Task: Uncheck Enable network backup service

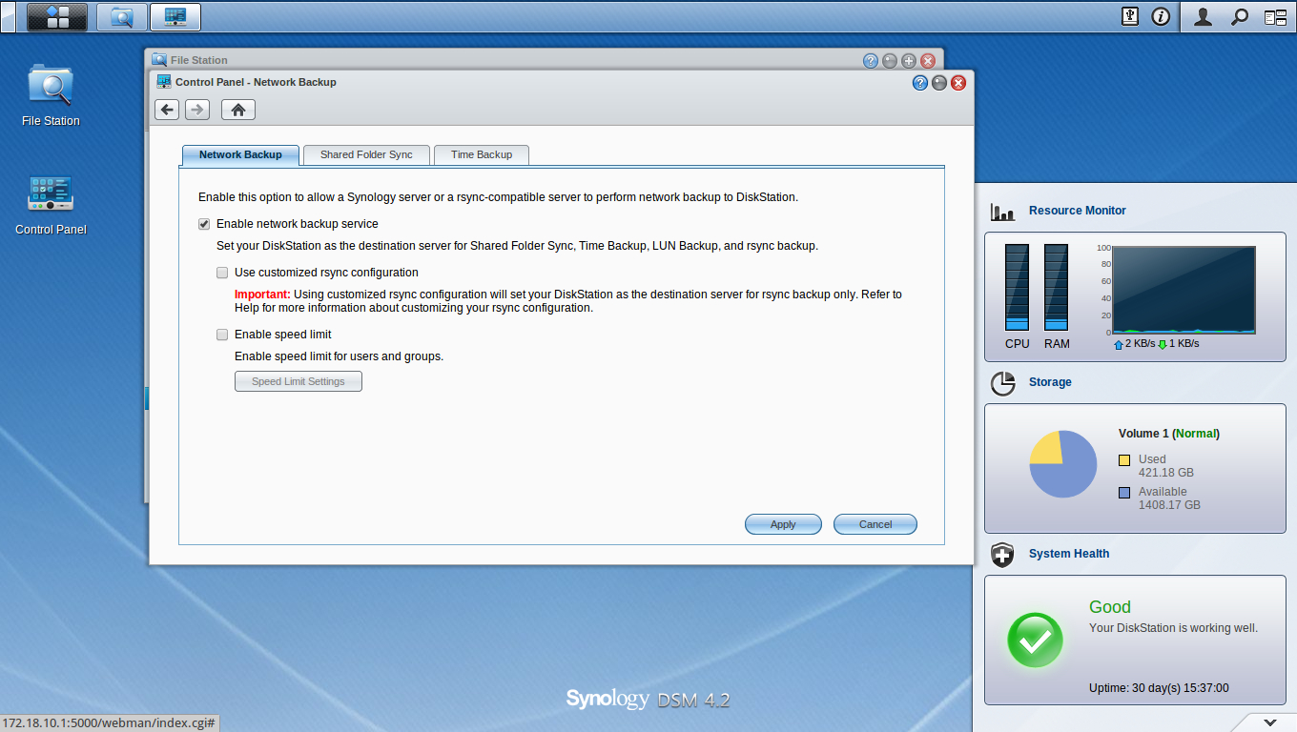Action: (204, 224)
